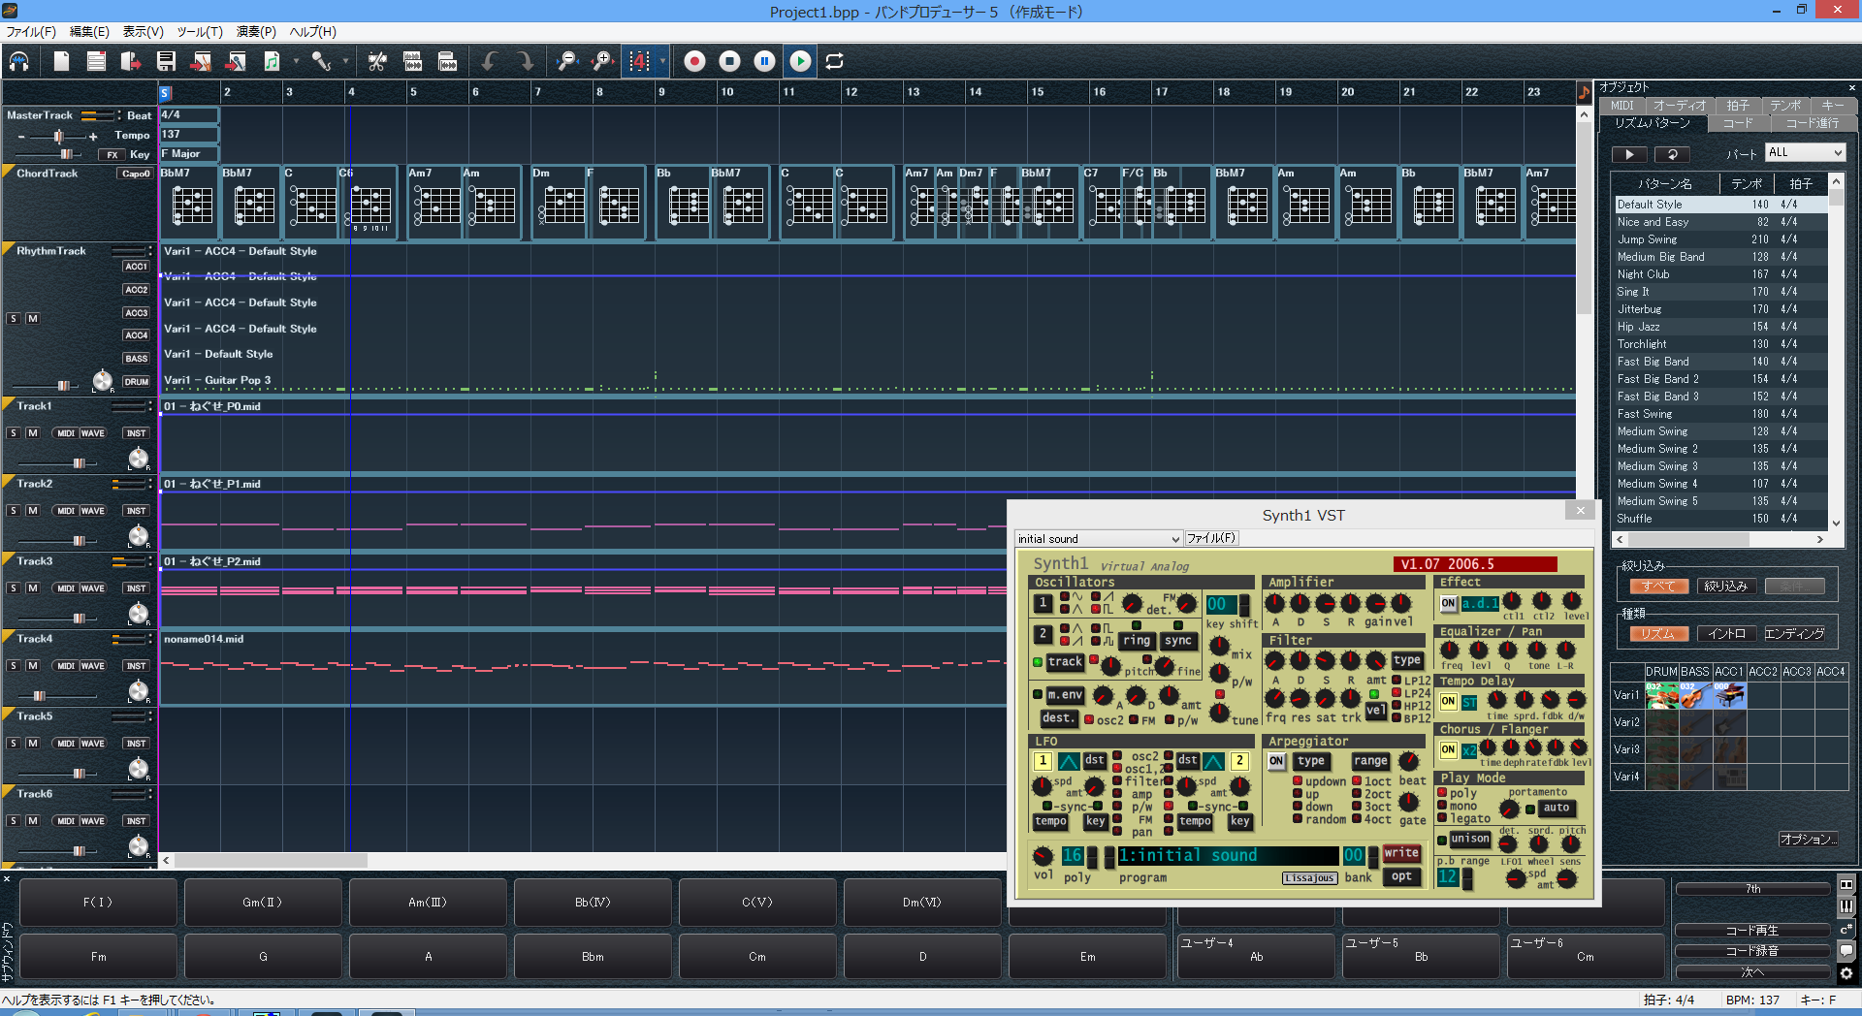Click the count-in 4 measure icon
Screen dimensions: 1862x1016
[x=639, y=61]
